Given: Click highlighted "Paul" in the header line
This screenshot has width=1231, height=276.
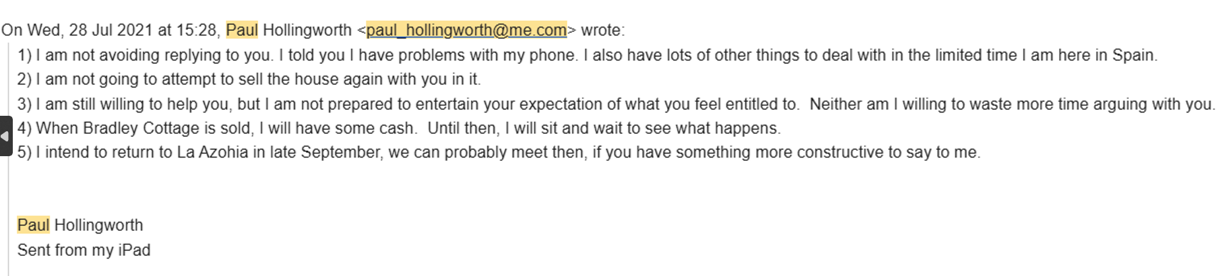Looking at the screenshot, I should pos(242,30).
